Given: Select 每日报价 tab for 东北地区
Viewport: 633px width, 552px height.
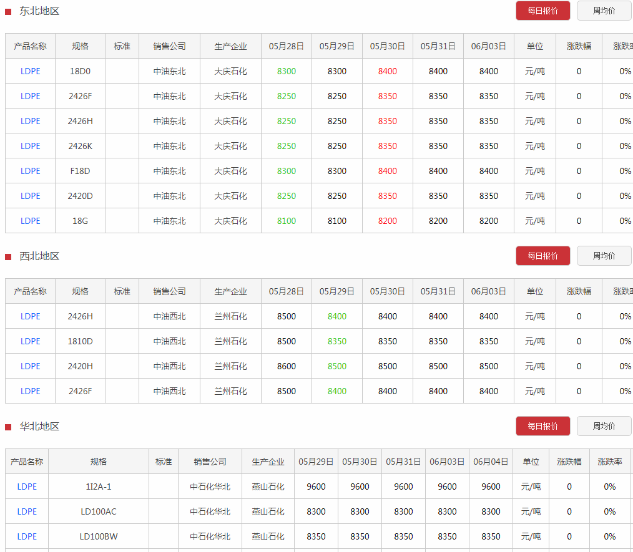Looking at the screenshot, I should [x=542, y=11].
